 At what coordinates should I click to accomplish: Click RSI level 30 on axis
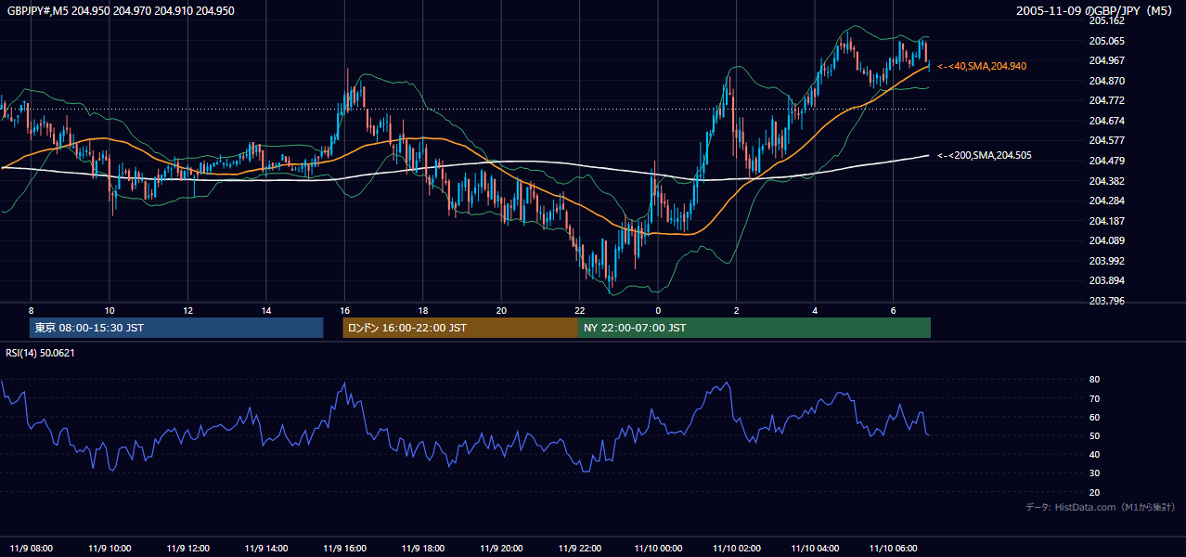(1094, 473)
